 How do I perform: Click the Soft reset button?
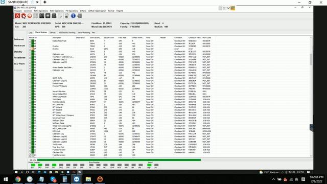[x=19, y=39]
